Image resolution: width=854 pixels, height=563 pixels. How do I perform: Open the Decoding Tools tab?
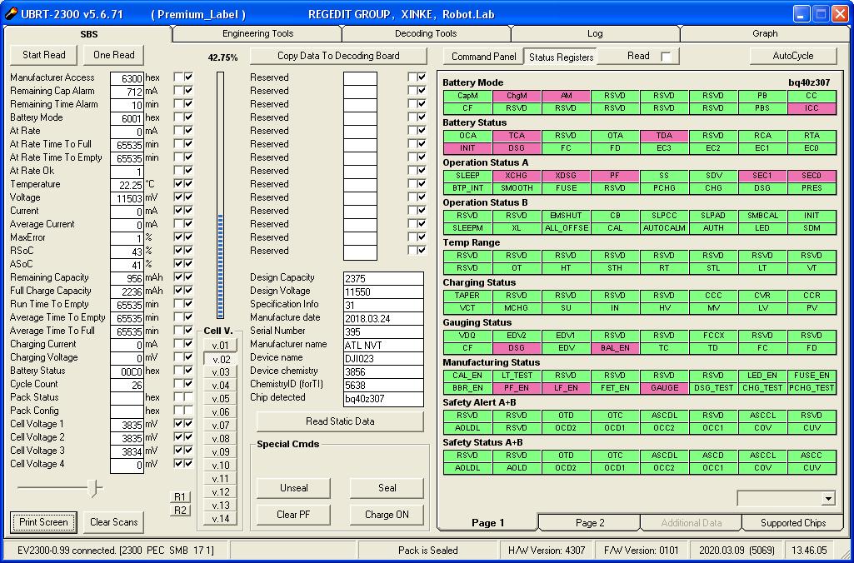426,34
